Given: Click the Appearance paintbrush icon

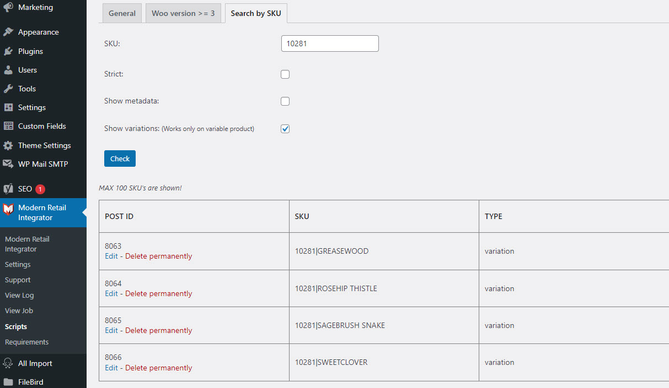Looking at the screenshot, I should point(8,32).
